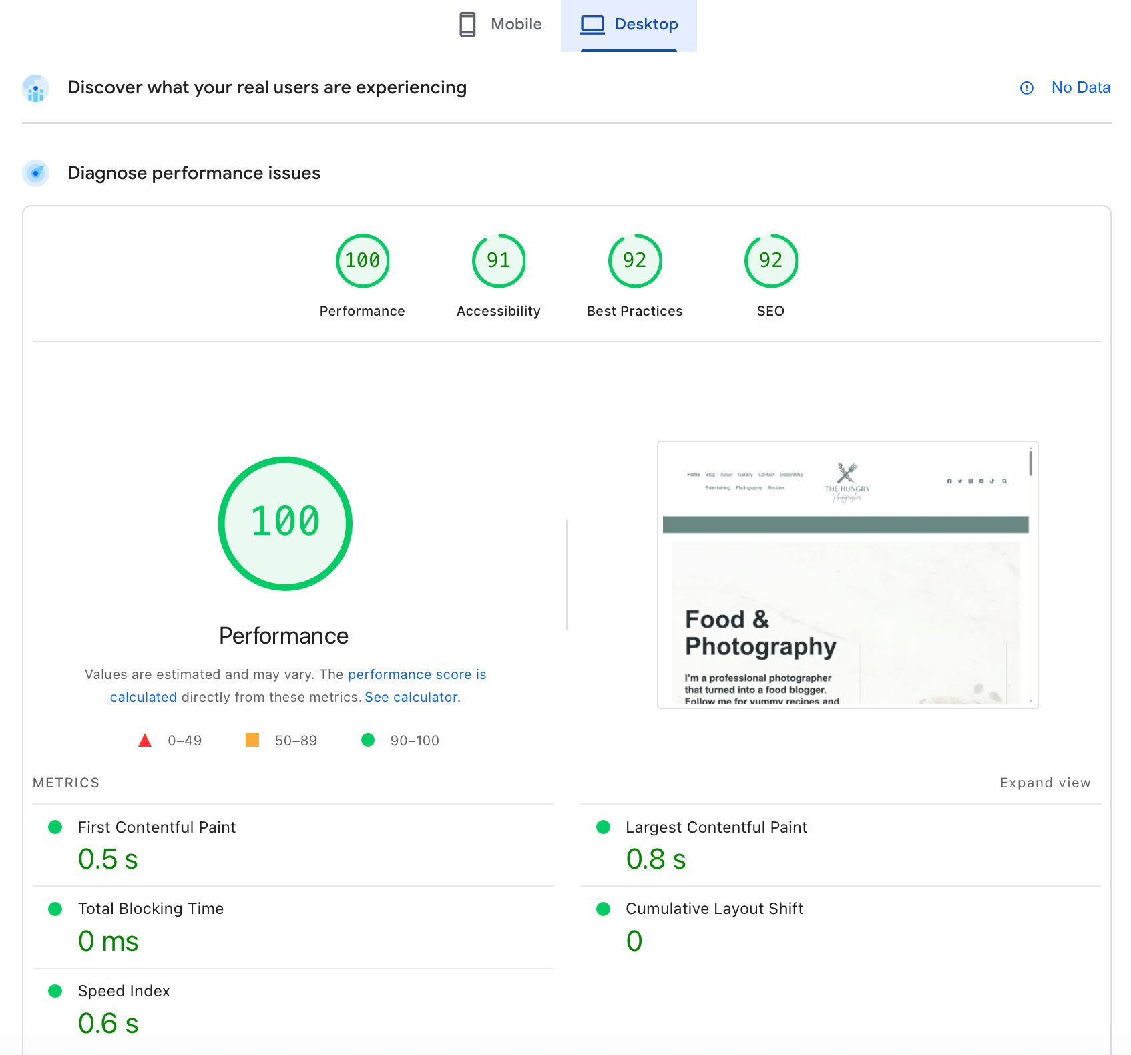The height and width of the screenshot is (1055, 1131).
Task: Select the SEO score gauge showing 92
Action: (x=770, y=261)
